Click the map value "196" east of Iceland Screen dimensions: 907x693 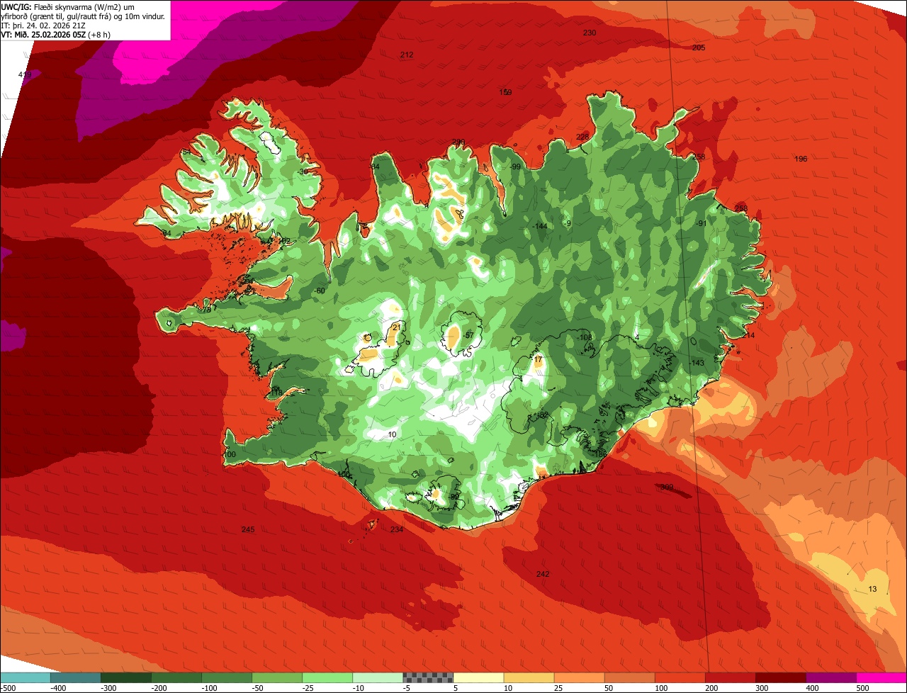(801, 159)
